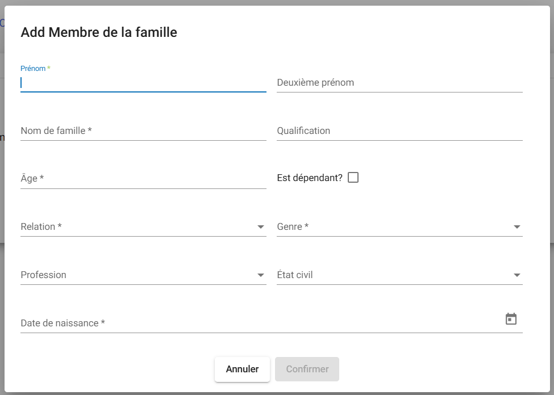Viewport: 554px width, 395px height.
Task: Expand the Profession select field
Action: coord(136,275)
